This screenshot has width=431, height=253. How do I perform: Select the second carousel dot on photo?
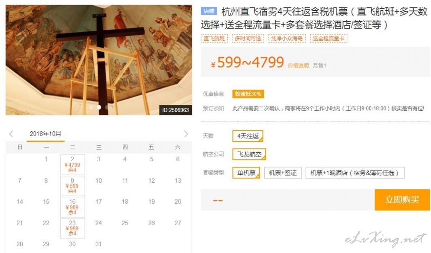[99, 107]
